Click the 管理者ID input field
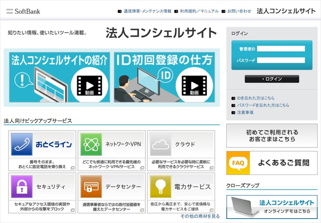Screen dimensions: 321x223 281,49
